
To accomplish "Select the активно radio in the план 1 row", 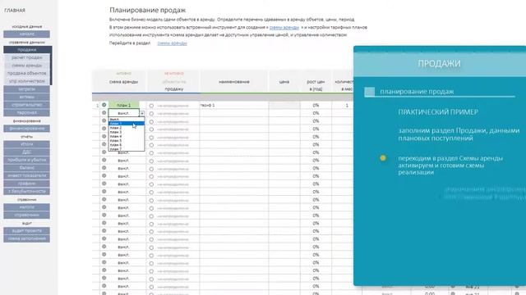I will (104, 105).
